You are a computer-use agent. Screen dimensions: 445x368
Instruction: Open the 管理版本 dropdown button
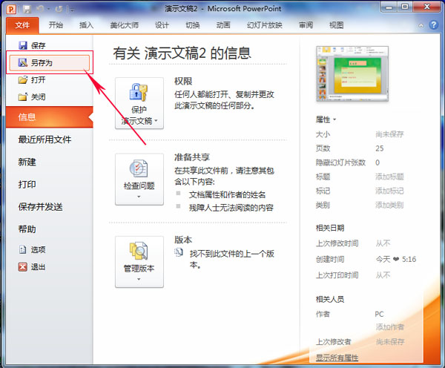(139, 262)
